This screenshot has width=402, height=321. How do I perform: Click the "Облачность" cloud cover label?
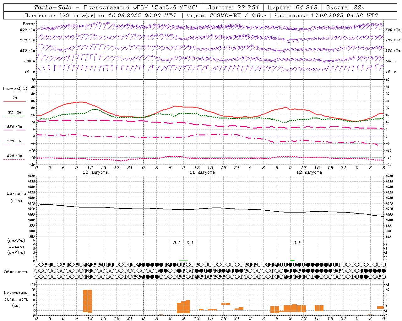[16, 272]
